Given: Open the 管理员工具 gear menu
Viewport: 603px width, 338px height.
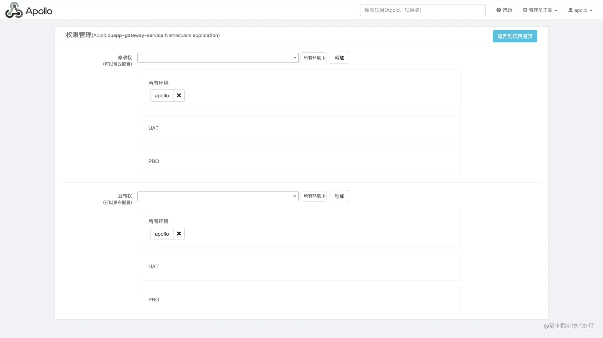Looking at the screenshot, I should tap(540, 10).
